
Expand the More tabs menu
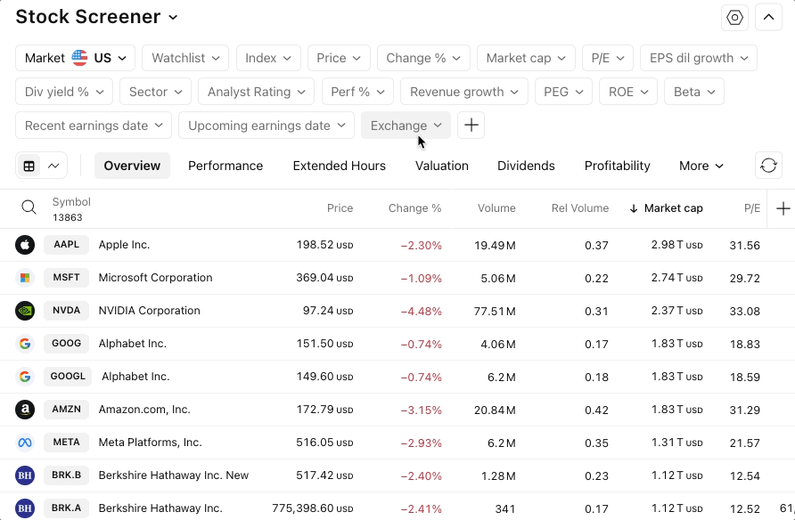point(701,166)
